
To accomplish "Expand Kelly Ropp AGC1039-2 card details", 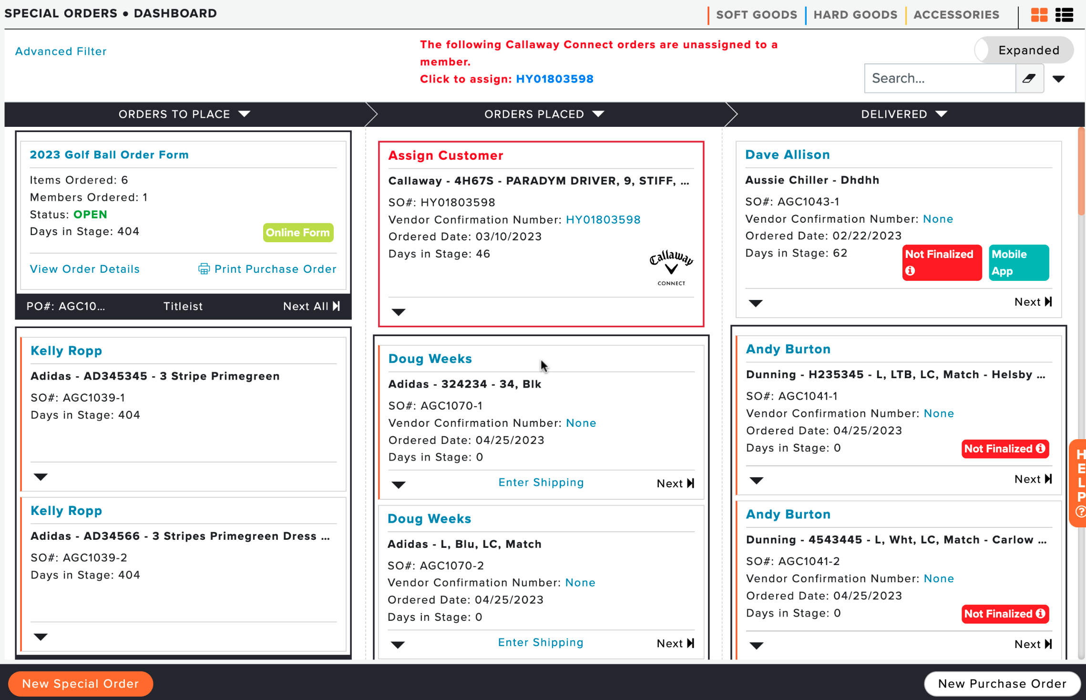I will coord(41,637).
